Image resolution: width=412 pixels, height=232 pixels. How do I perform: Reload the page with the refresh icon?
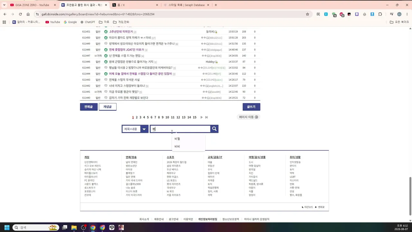point(20,14)
